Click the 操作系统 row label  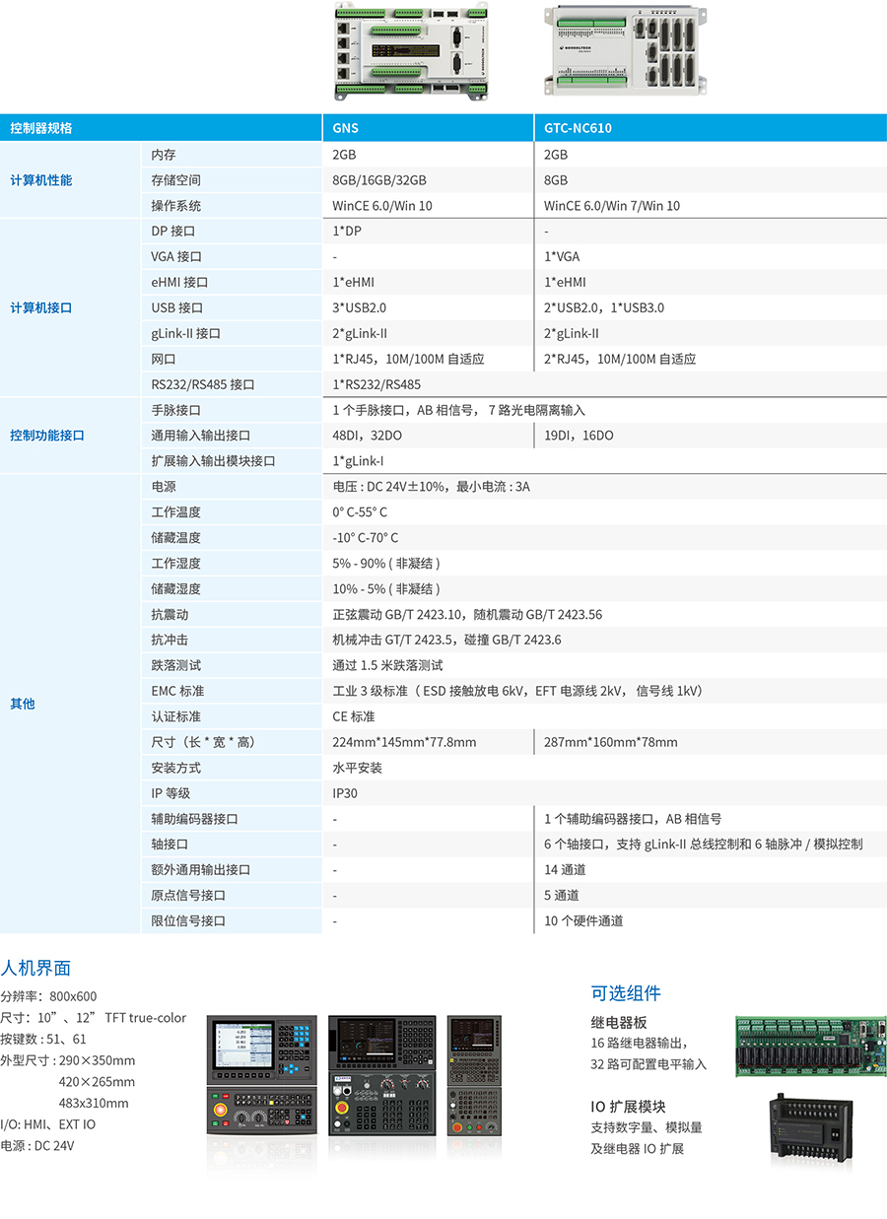click(176, 206)
